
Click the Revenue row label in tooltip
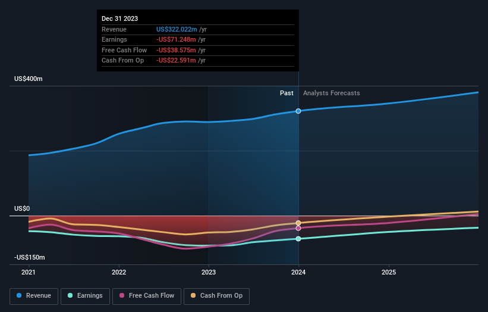tap(114, 29)
